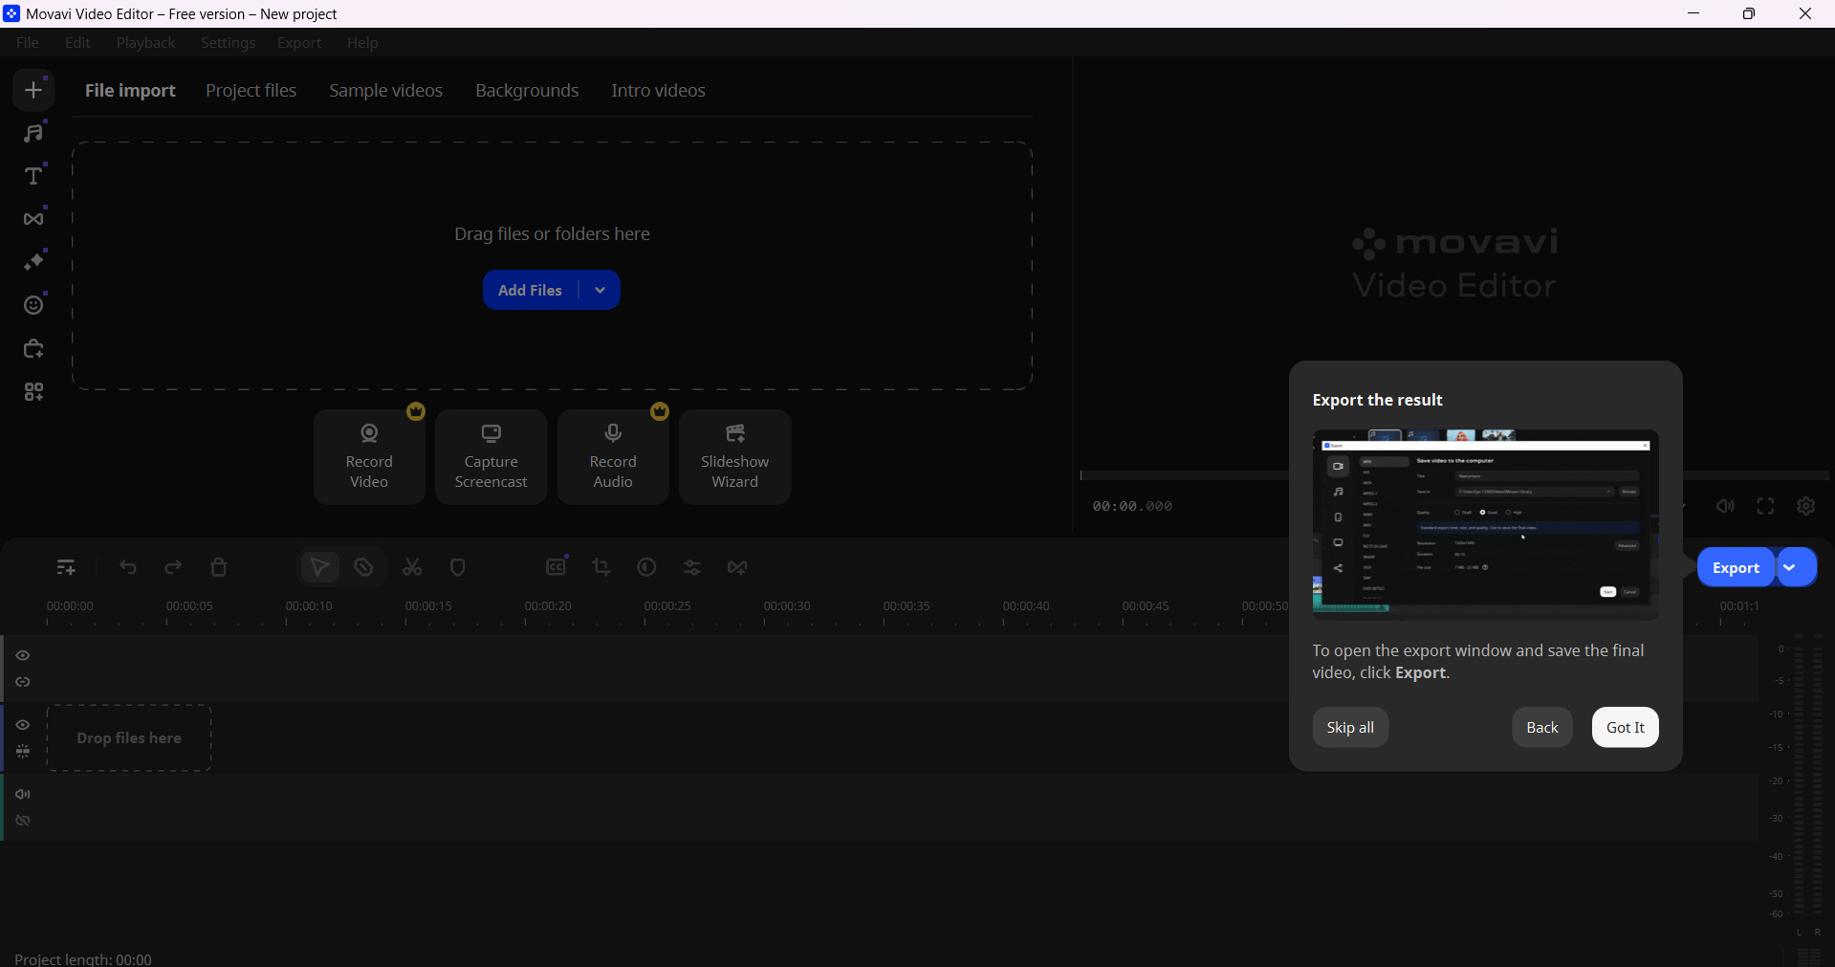Expand the Export options dropdown arrow
This screenshot has height=967, width=1835.
(1795, 568)
